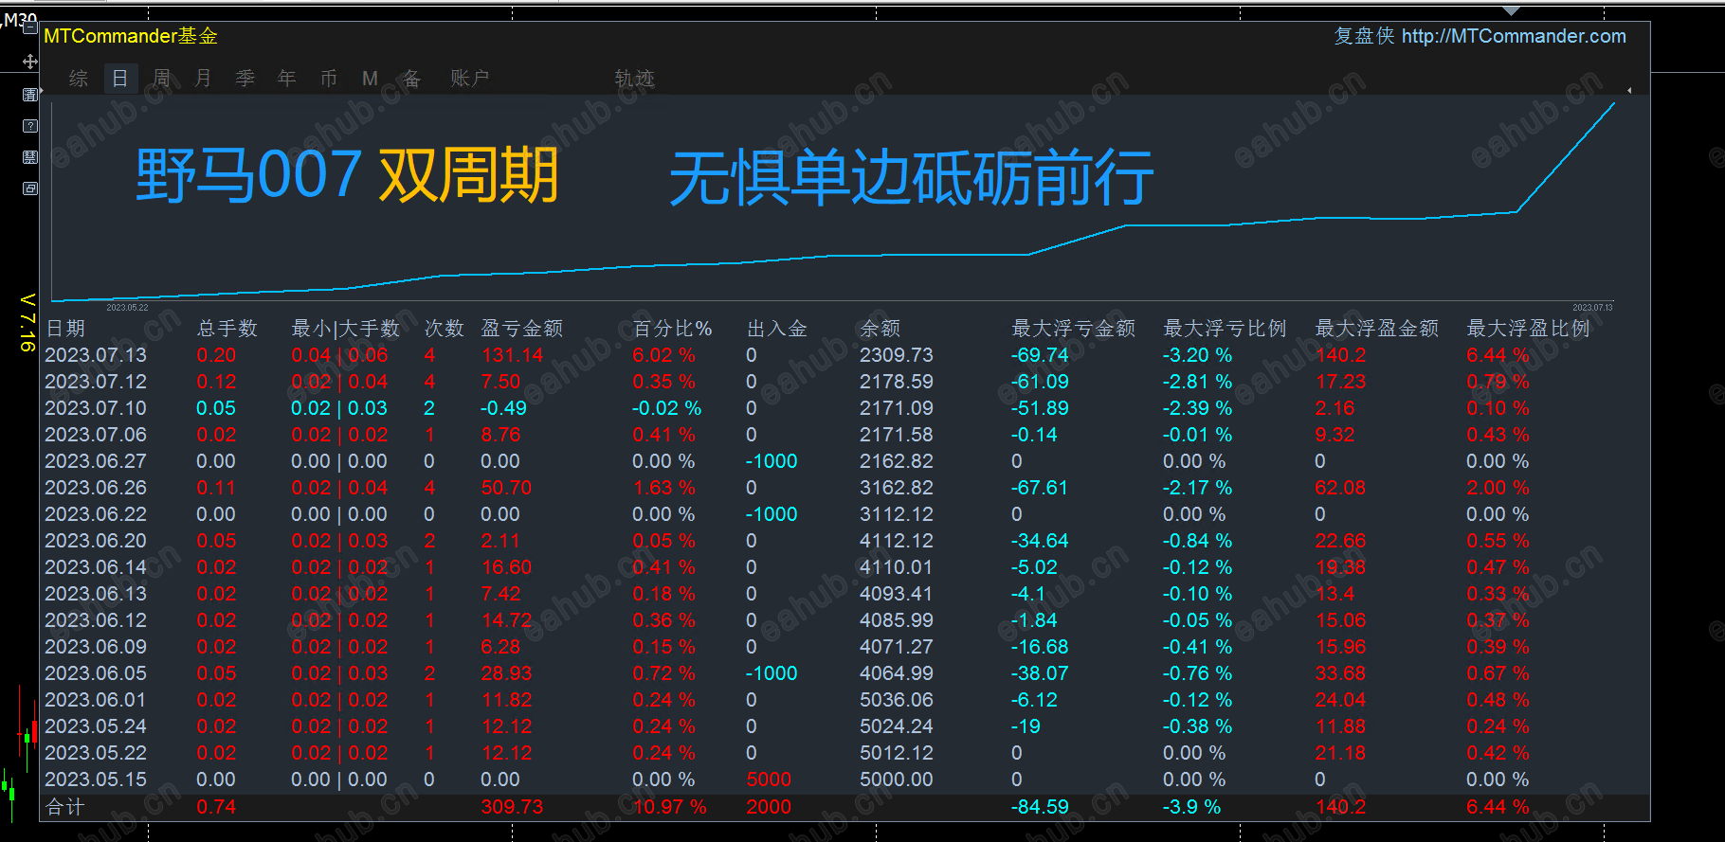Click the small arrow at panel's top-right edge
The height and width of the screenshot is (842, 1725).
1629,91
